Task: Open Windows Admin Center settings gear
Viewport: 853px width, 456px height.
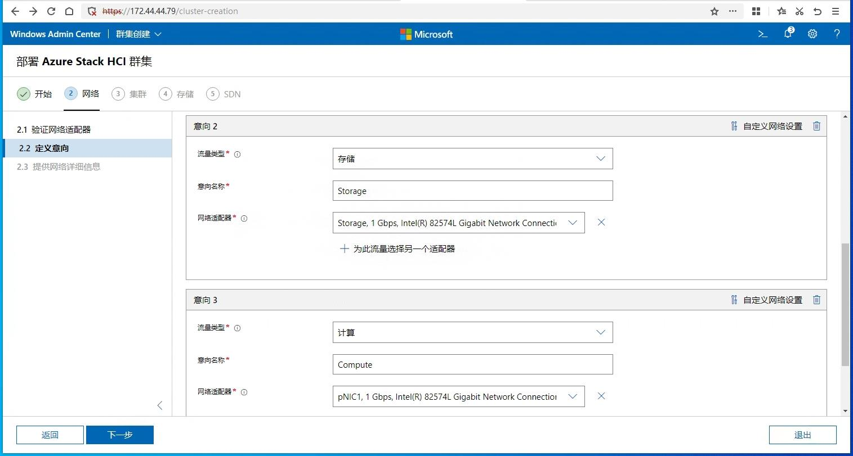Action: point(812,34)
